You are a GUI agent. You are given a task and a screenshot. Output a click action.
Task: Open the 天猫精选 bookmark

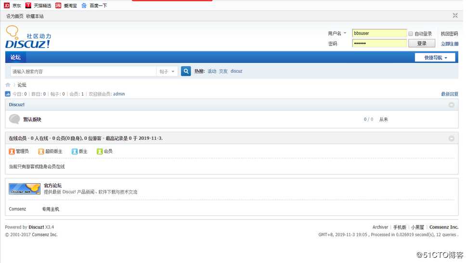[x=38, y=5]
